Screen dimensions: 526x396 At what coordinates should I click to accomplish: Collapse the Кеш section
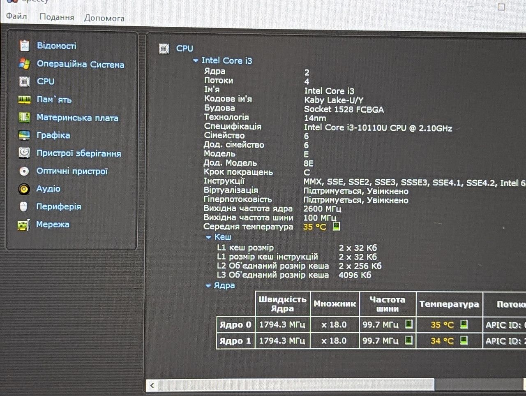point(209,237)
